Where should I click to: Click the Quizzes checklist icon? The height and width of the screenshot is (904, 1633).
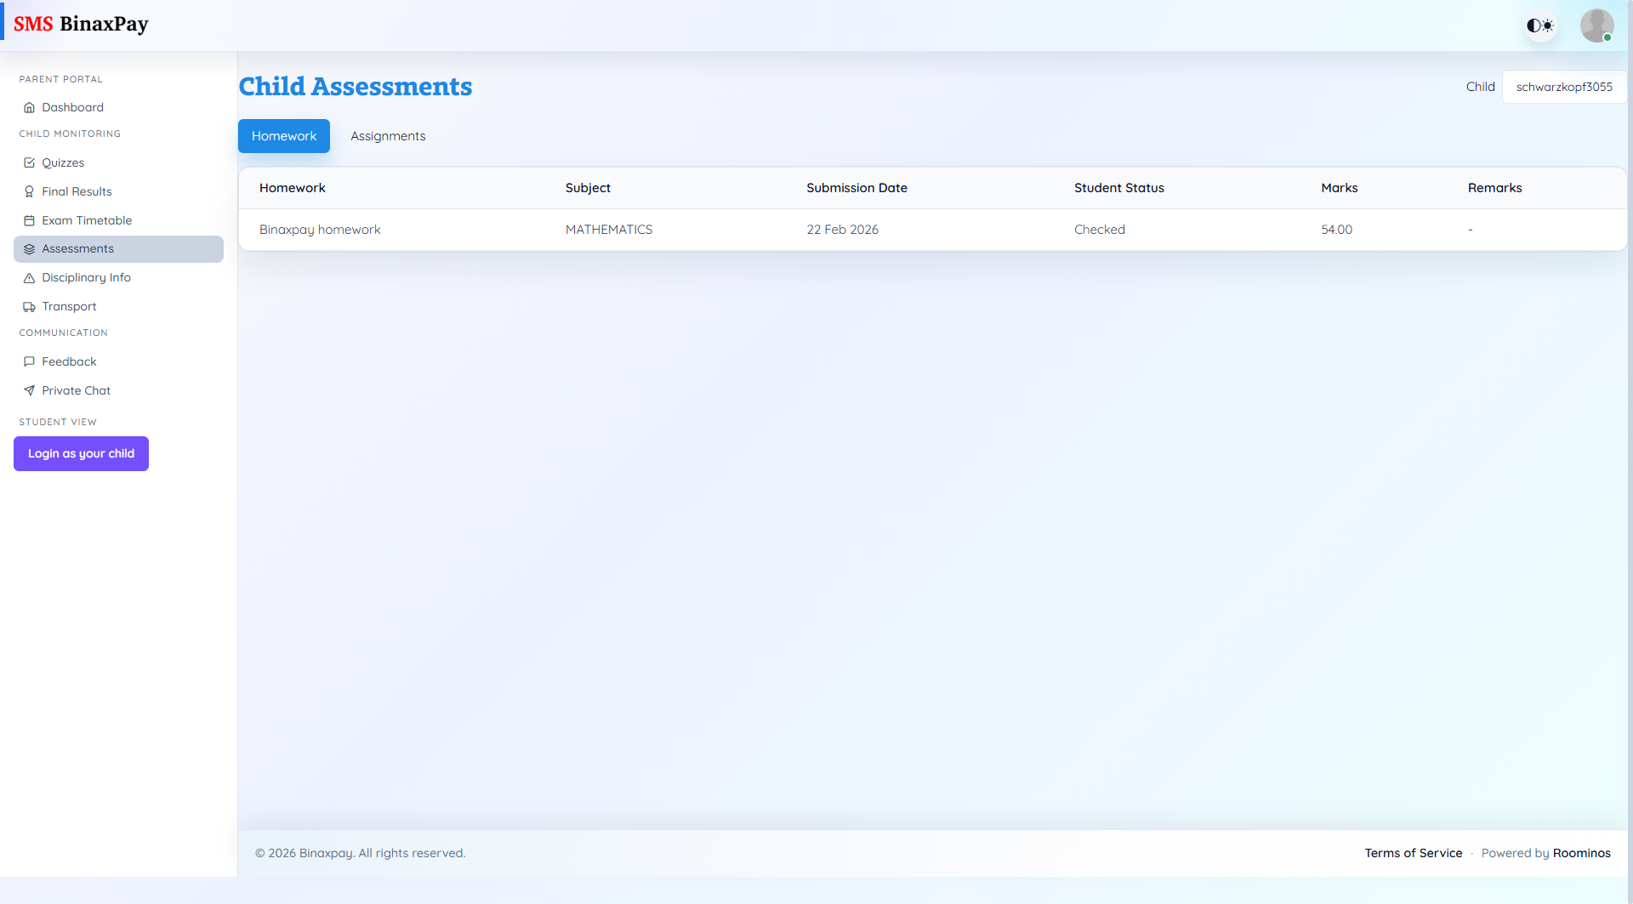(29, 162)
